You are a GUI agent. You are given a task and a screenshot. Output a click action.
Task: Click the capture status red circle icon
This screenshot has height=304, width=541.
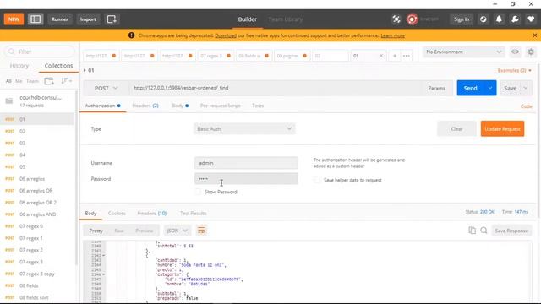[x=412, y=19]
